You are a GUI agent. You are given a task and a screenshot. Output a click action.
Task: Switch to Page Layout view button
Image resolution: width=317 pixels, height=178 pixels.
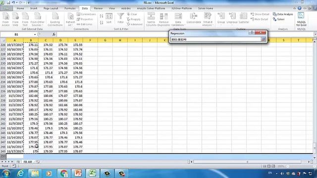(269, 166)
